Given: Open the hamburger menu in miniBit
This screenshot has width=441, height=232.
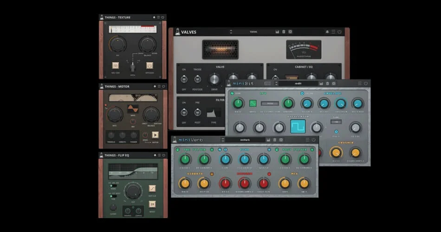Looking at the screenshot, I should (360, 84).
